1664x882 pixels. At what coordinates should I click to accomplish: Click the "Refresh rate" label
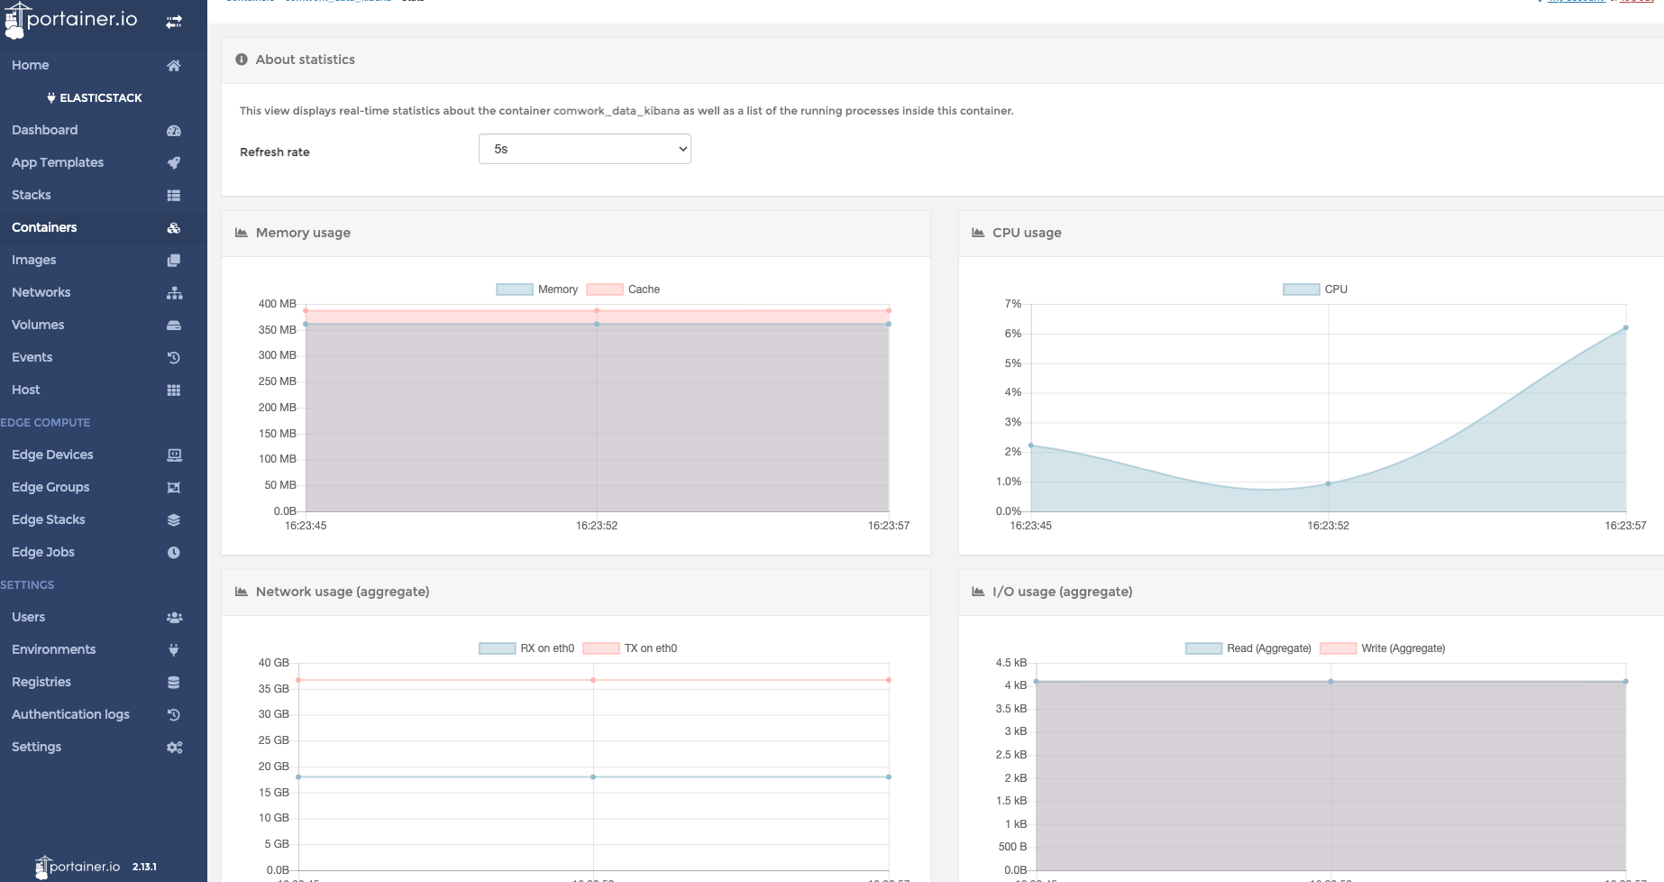click(275, 152)
